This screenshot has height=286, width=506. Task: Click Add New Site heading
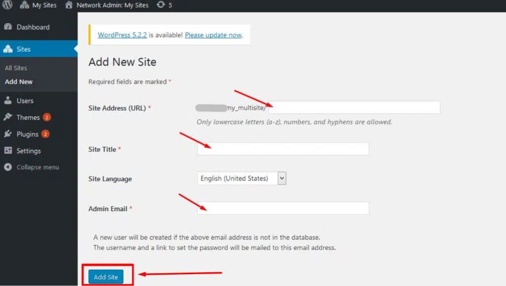(123, 62)
